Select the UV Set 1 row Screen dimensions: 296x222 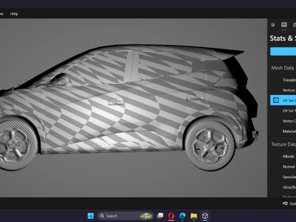(283, 111)
